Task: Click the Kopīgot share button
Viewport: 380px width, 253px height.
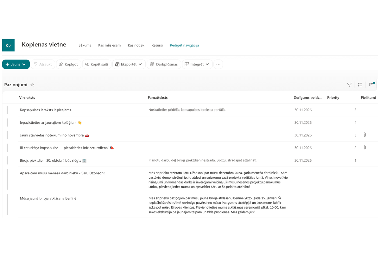Action: click(68, 64)
